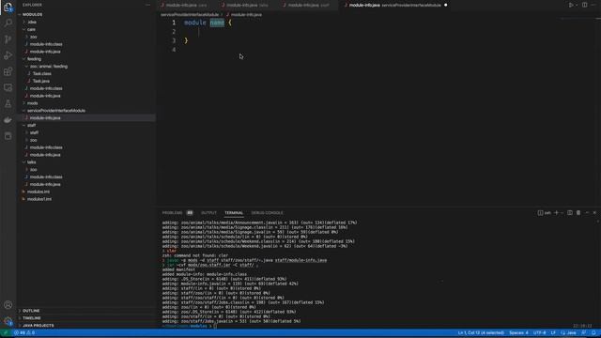Screen dimensions: 601x338
Task: Open the Run and Debug view icon
Action: [8, 55]
